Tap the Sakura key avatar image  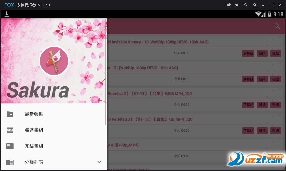(54, 61)
